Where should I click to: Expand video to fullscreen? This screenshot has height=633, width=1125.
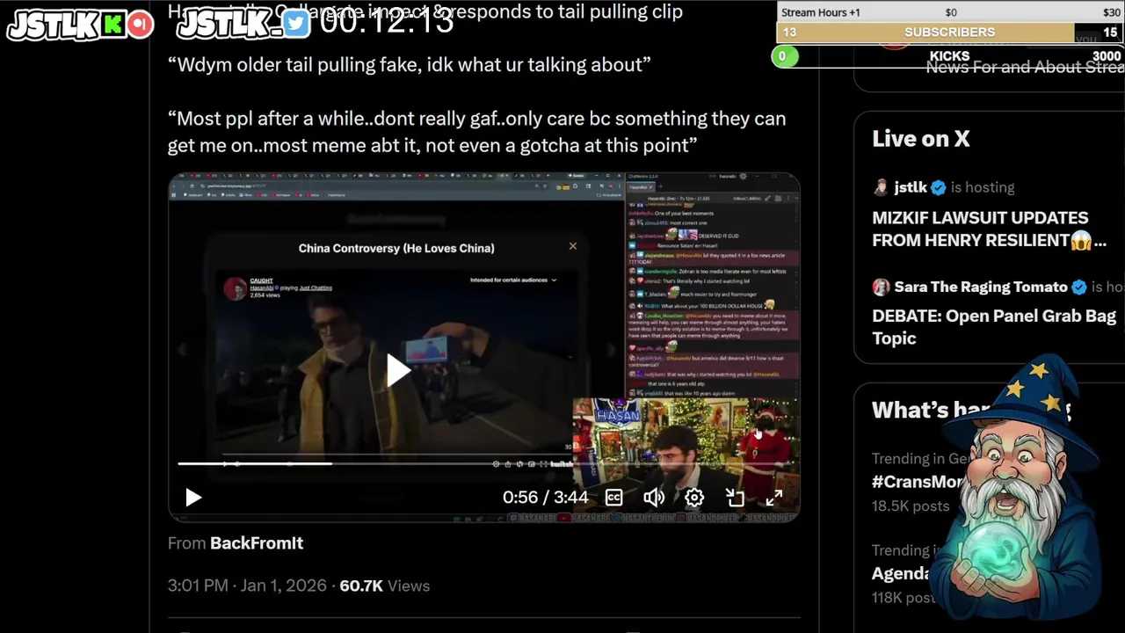[774, 498]
